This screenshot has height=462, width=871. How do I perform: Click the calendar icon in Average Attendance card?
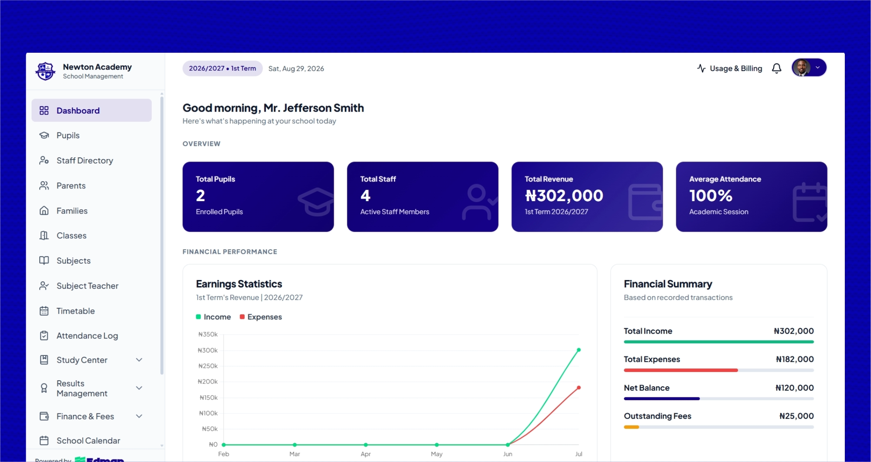(810, 202)
